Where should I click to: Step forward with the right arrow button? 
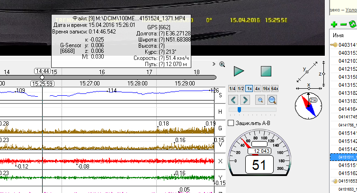pyautogui.click(x=245, y=100)
